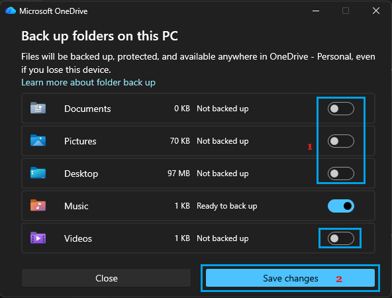Open Learn more about folder back up link
The image size is (392, 298).
tap(88, 83)
